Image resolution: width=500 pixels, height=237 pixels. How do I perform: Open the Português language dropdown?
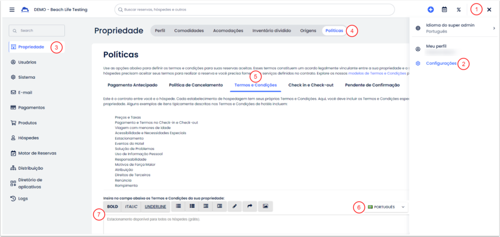386,207
